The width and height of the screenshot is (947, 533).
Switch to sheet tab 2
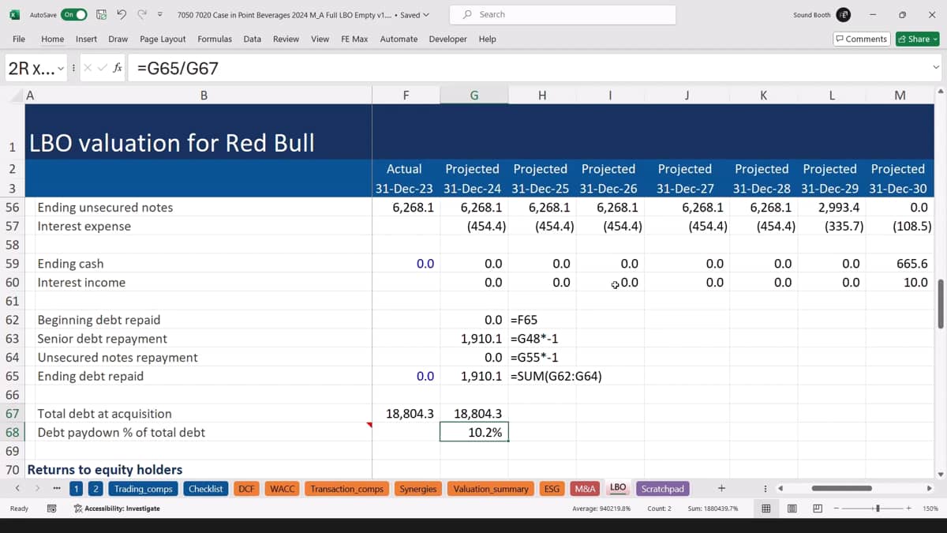(95, 489)
